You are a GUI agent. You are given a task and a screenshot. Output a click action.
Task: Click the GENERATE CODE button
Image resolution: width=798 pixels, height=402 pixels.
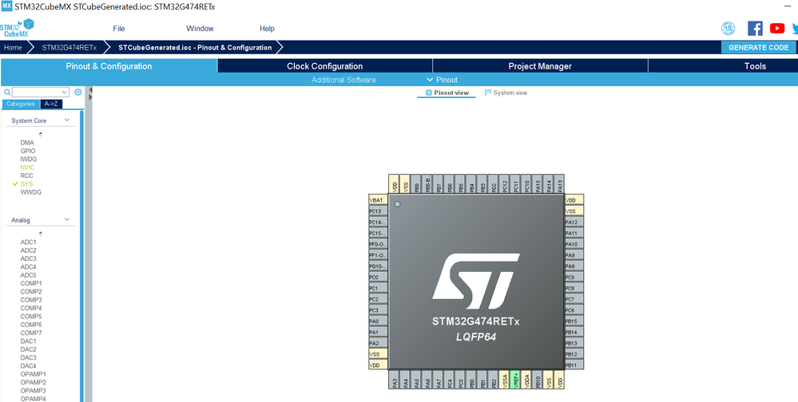pos(758,47)
